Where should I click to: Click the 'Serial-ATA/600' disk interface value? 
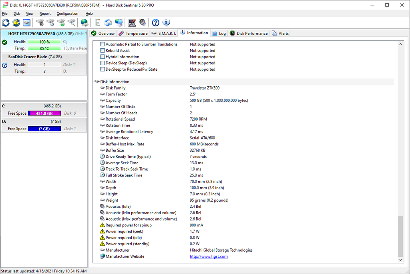click(x=202, y=138)
